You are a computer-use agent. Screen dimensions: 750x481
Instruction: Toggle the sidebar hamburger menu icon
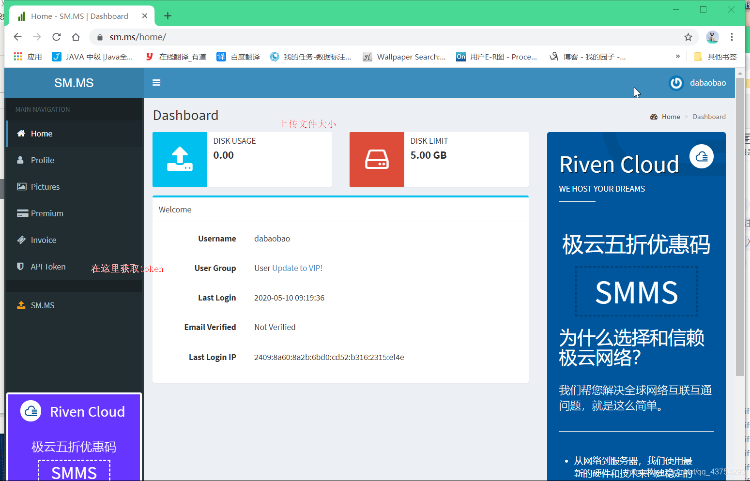[x=156, y=83]
